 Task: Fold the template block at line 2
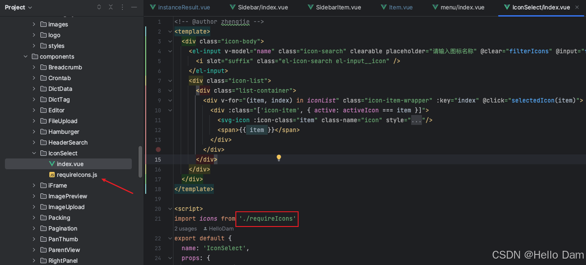tap(170, 32)
